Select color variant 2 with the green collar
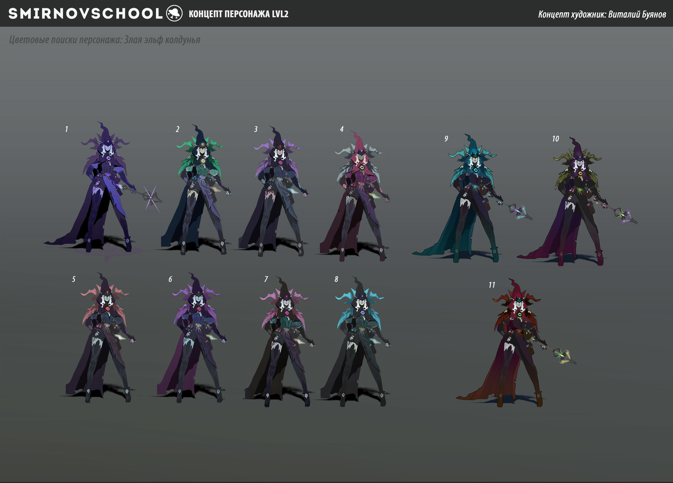The image size is (673, 483). point(196,190)
